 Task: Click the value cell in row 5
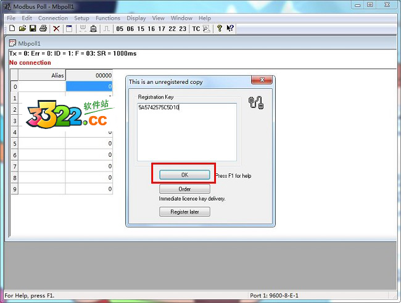[89, 143]
